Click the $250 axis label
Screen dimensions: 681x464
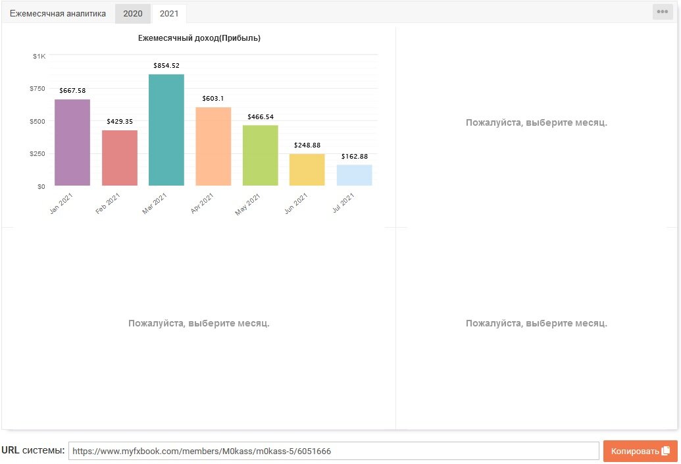coord(38,153)
